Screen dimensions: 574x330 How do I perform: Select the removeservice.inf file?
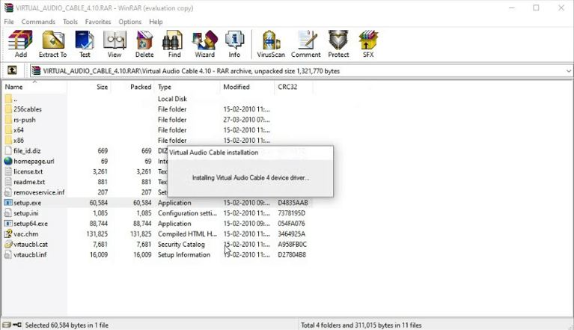(x=39, y=192)
